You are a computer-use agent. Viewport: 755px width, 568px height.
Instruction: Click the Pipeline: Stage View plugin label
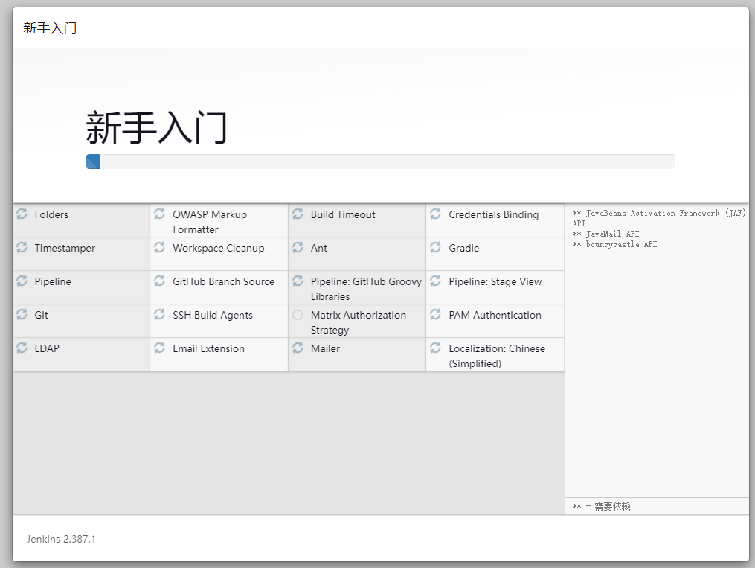point(495,281)
